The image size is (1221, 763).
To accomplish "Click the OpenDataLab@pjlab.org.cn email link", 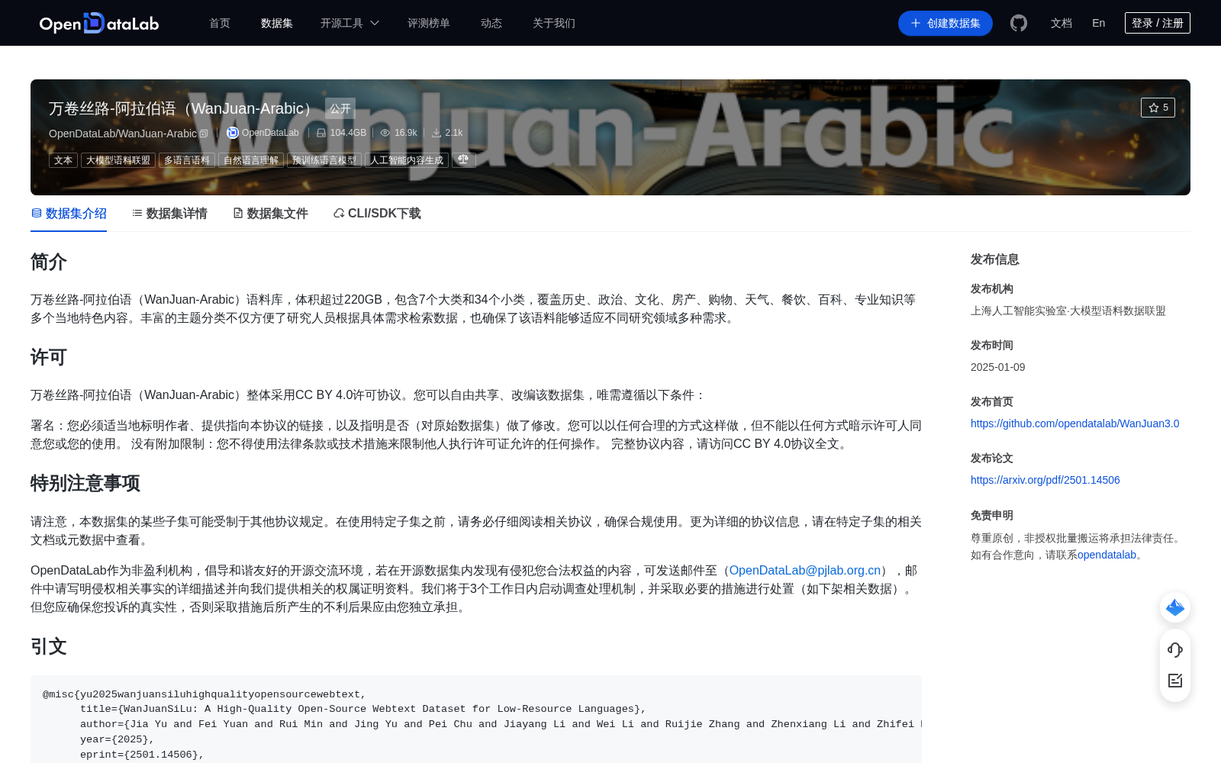I will (805, 571).
